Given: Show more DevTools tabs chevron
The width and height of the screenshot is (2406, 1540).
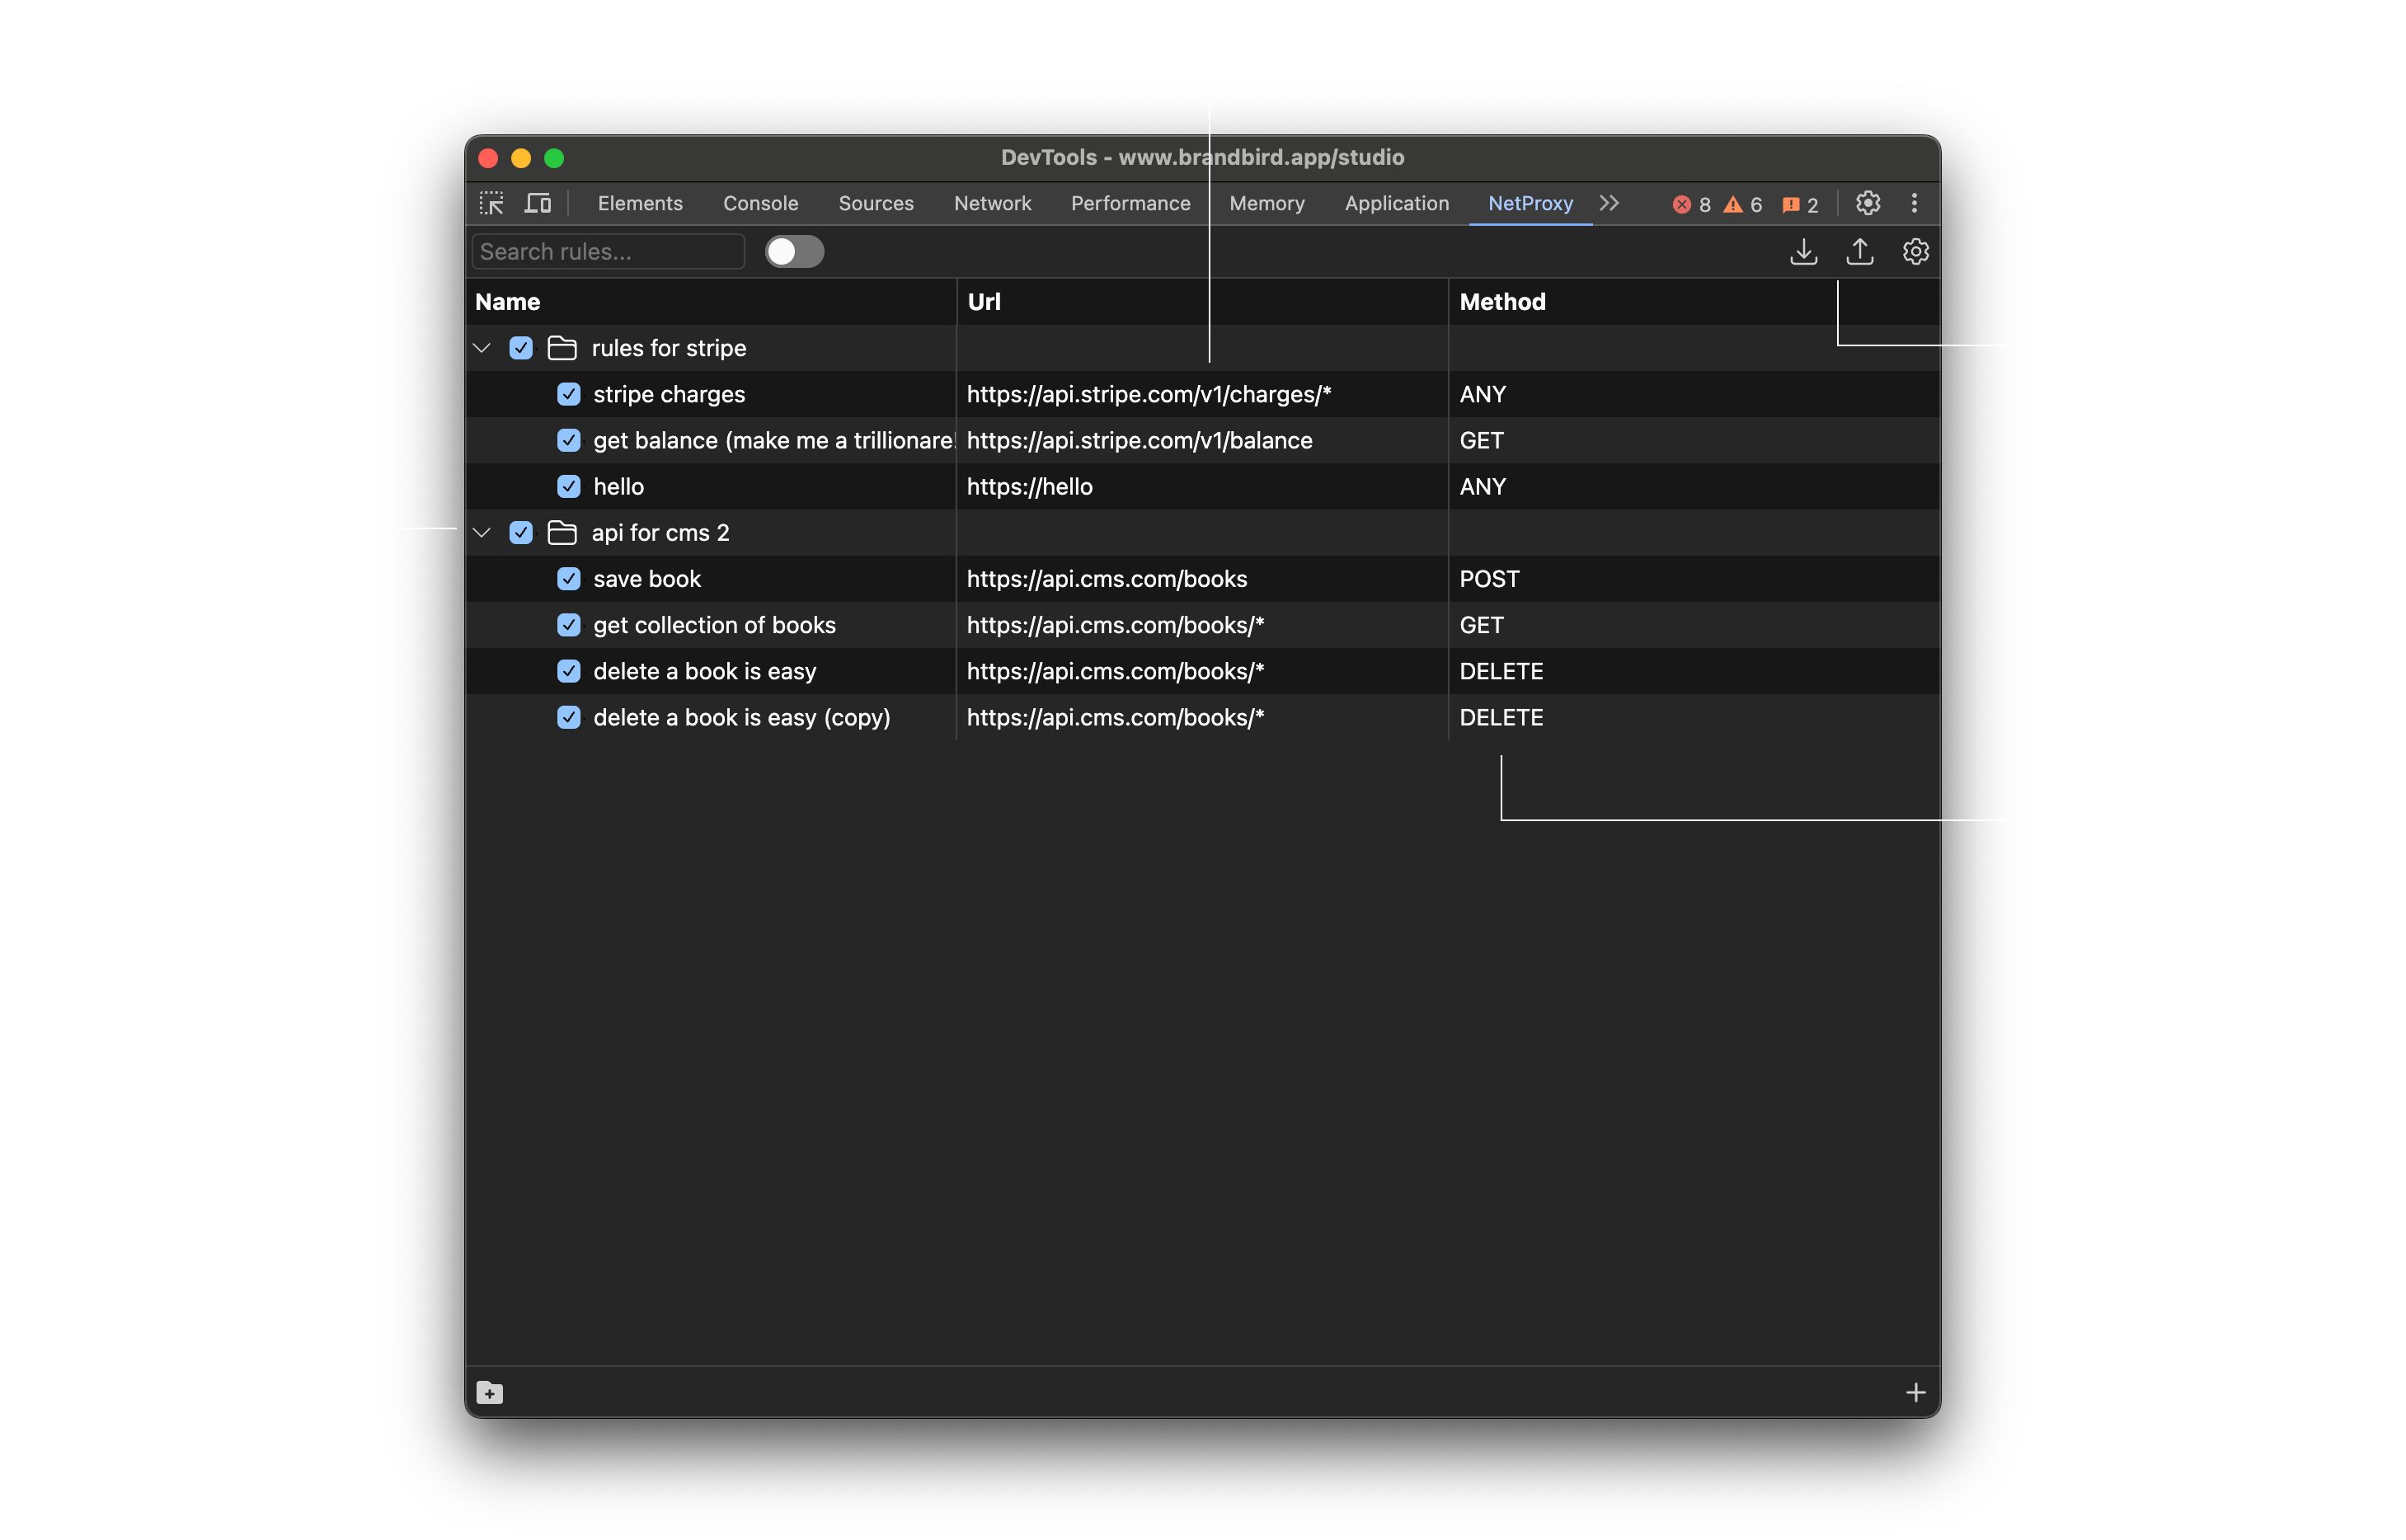Looking at the screenshot, I should pyautogui.click(x=1609, y=203).
